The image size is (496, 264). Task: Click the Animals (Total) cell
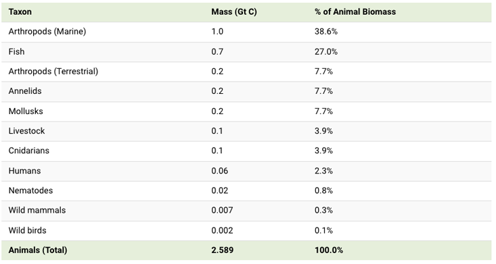(38, 250)
